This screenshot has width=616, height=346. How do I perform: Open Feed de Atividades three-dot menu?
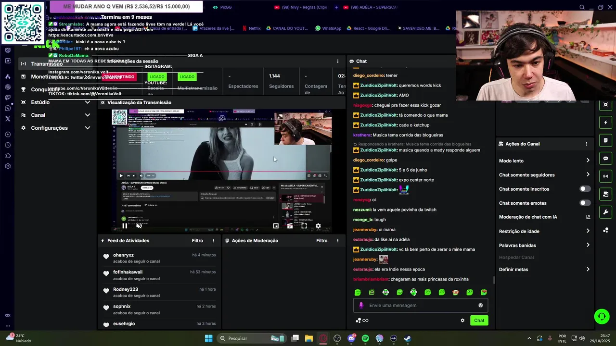tap(213, 241)
